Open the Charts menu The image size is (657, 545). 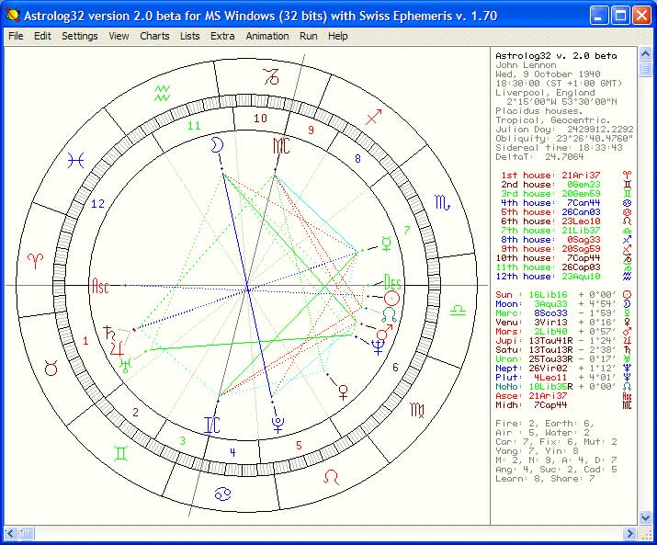coord(154,36)
